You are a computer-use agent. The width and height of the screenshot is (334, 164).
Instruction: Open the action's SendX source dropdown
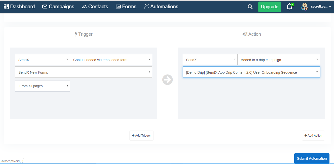(x=210, y=60)
